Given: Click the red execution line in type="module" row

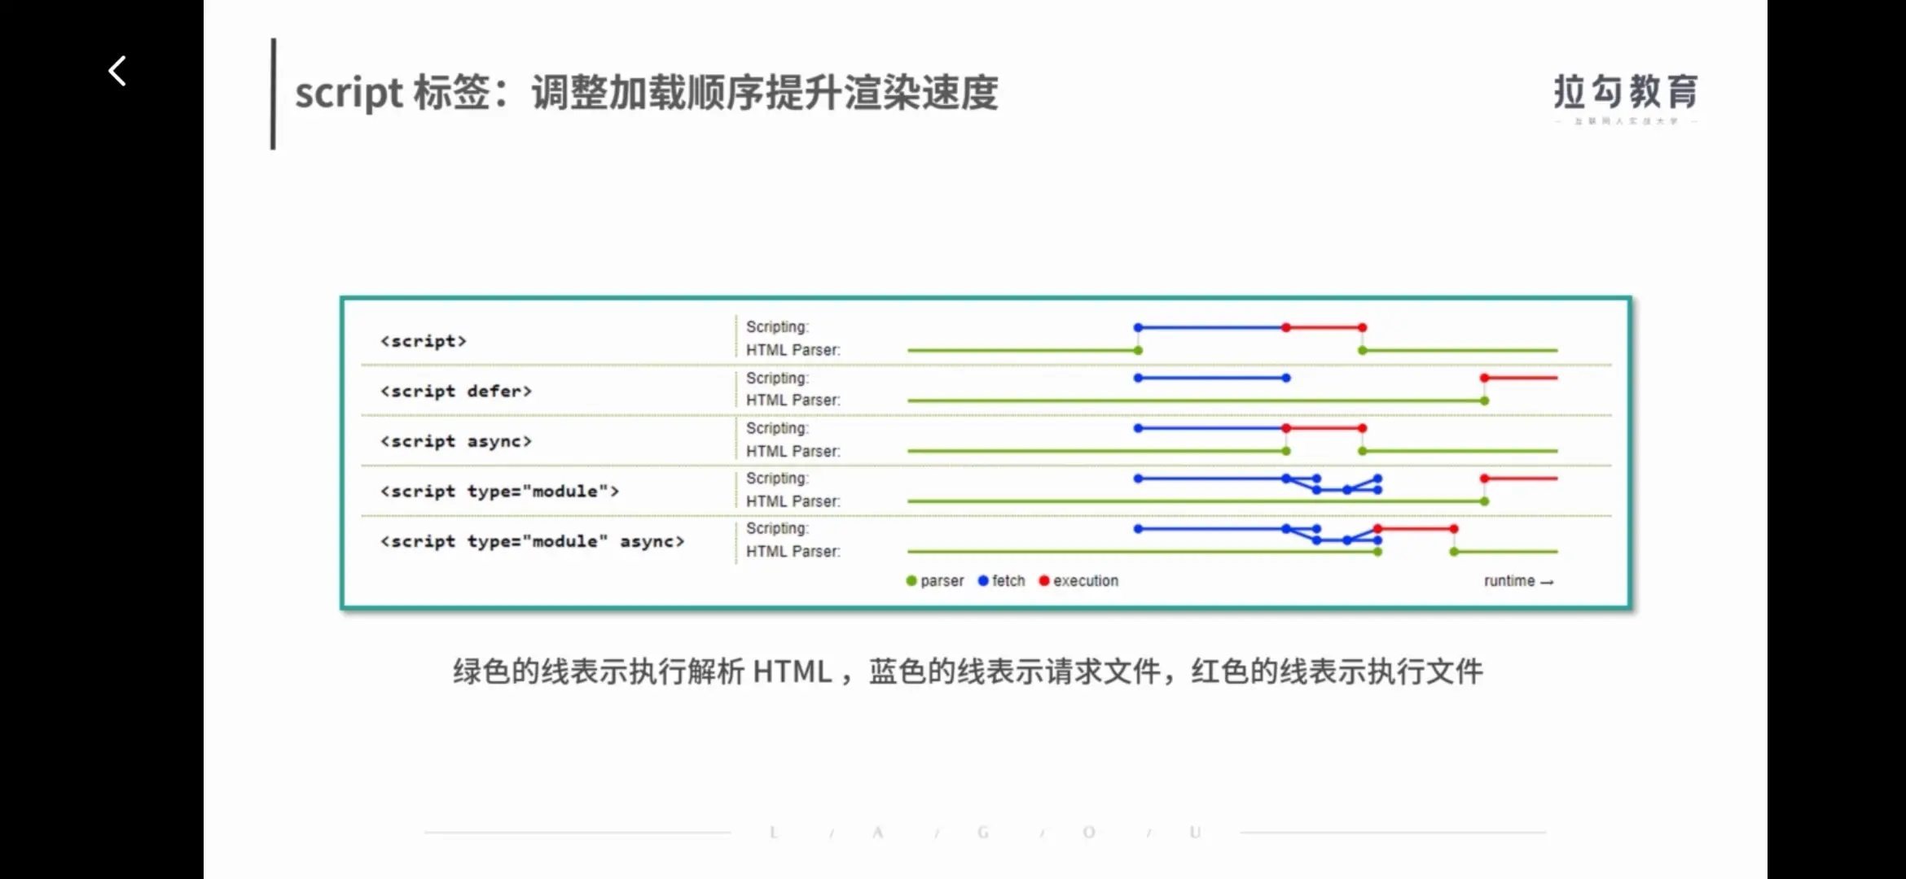Looking at the screenshot, I should point(1521,479).
